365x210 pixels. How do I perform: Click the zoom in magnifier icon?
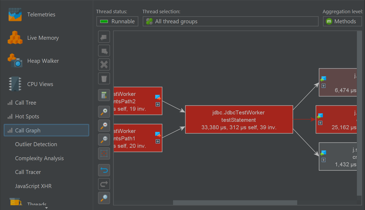[x=104, y=112]
